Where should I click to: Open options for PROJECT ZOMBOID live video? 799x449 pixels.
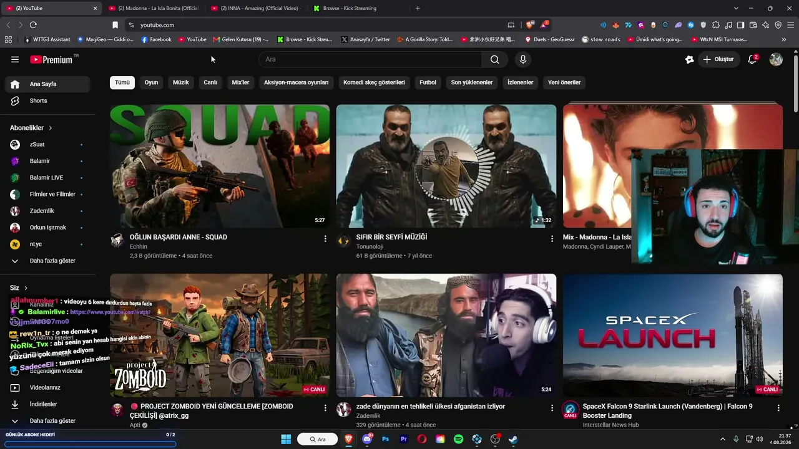pyautogui.click(x=325, y=408)
